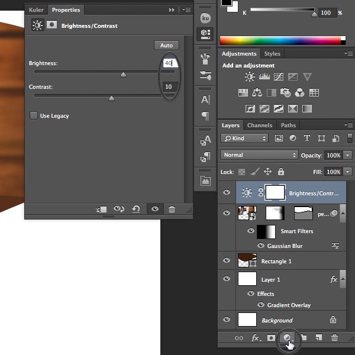Open the blend mode Normal dropdown
Screen dimensions: 355x355
pos(259,155)
